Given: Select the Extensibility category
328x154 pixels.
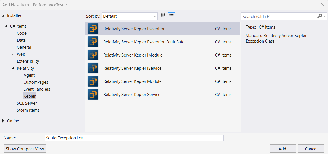Looking at the screenshot, I should (x=28, y=61).
